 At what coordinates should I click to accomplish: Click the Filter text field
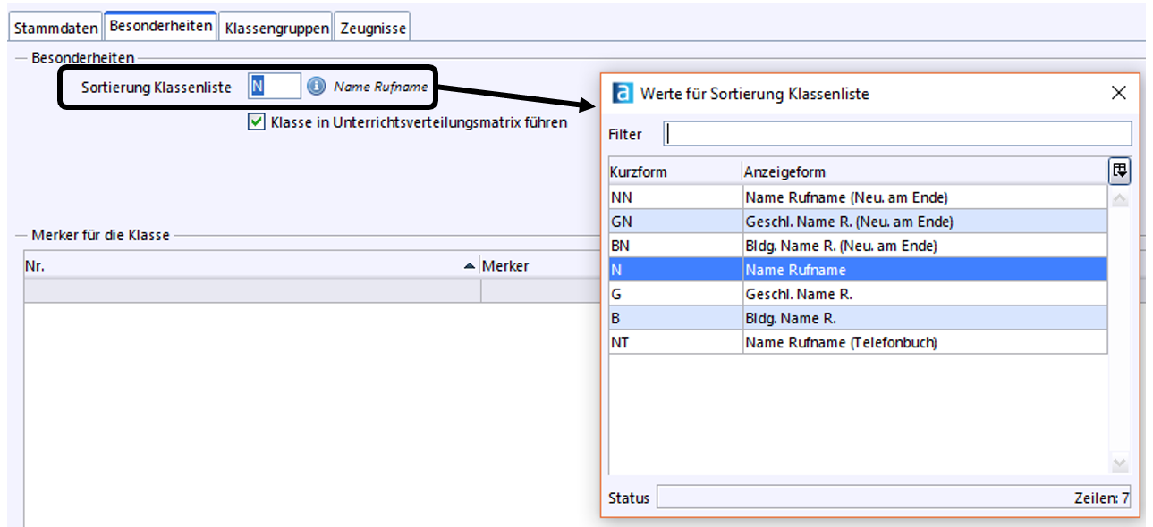click(897, 134)
